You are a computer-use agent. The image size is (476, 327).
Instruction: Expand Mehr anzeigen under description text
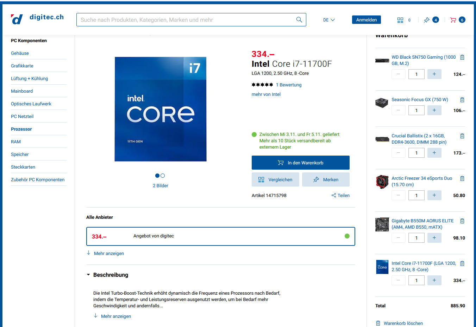112,316
